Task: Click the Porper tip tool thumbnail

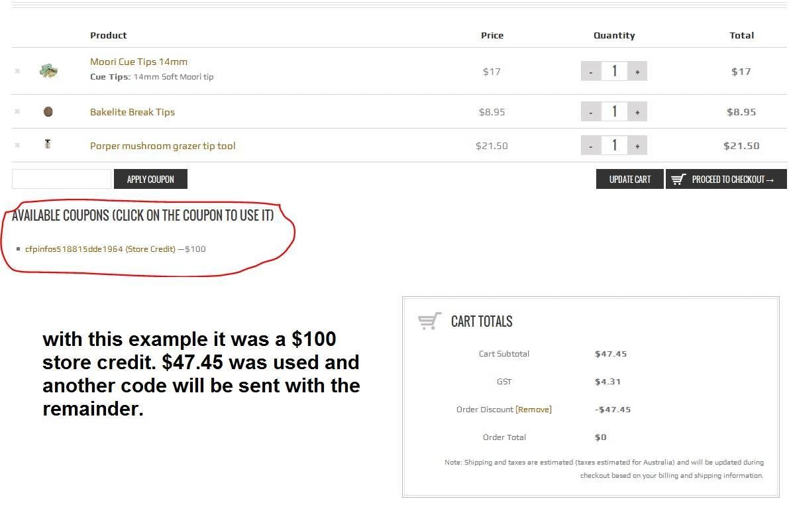Action: [48, 144]
